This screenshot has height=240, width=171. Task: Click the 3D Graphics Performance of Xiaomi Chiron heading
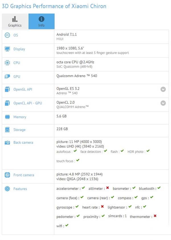tap(54, 6)
